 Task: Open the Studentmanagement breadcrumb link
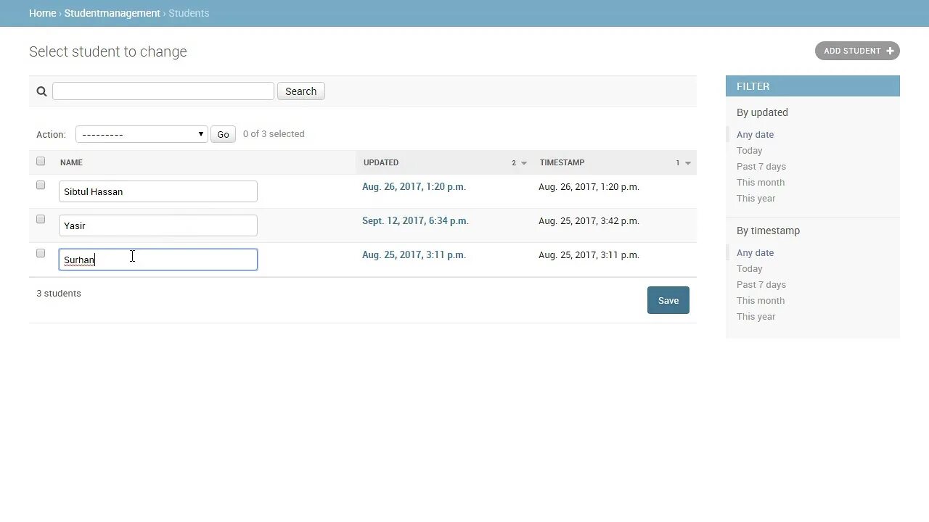click(x=112, y=13)
